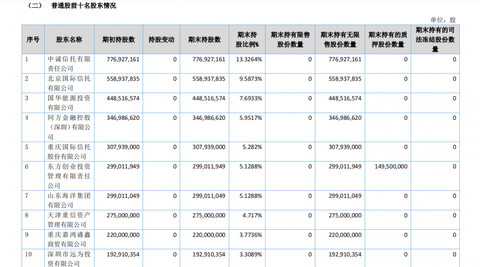This screenshot has height=267, width=480.
Task: Select the 深圳市远为投资有限公司 cell
Action: (x=69, y=258)
